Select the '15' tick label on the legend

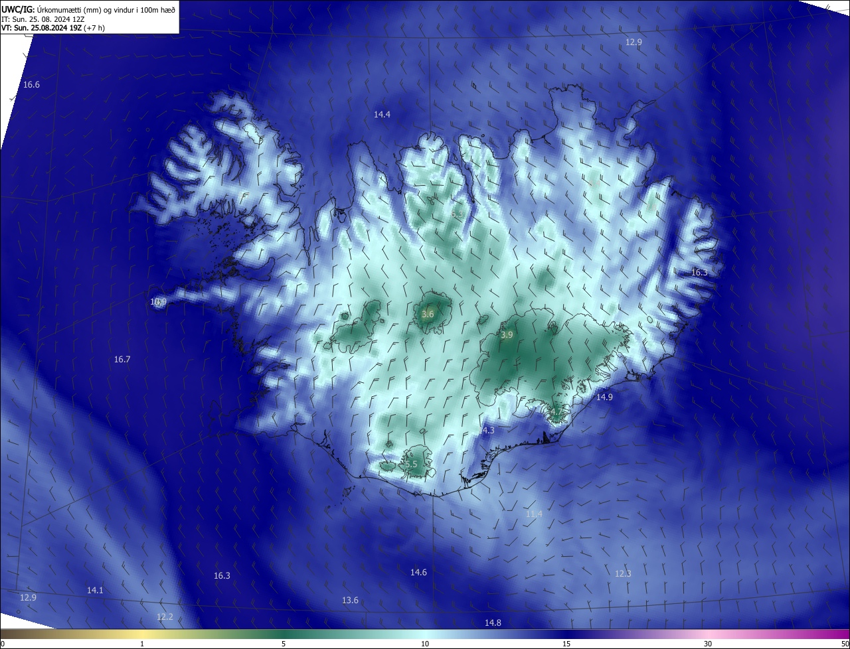[566, 644]
